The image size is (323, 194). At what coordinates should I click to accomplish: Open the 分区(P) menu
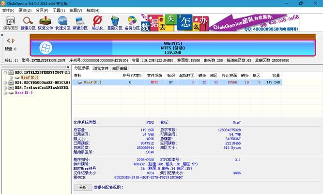coord(42,10)
